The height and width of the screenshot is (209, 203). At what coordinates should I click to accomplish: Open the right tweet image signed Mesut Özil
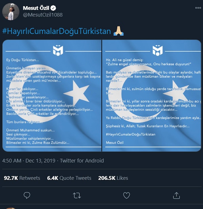(152, 96)
